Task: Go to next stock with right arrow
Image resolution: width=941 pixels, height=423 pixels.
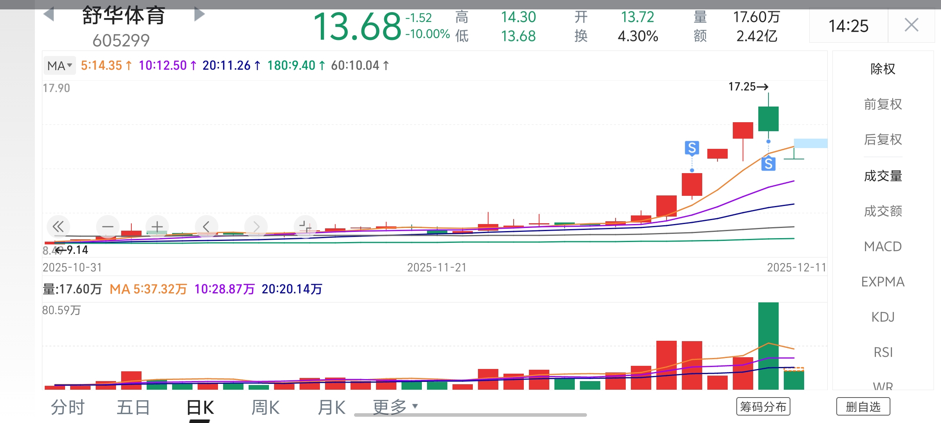Action: pyautogui.click(x=199, y=14)
